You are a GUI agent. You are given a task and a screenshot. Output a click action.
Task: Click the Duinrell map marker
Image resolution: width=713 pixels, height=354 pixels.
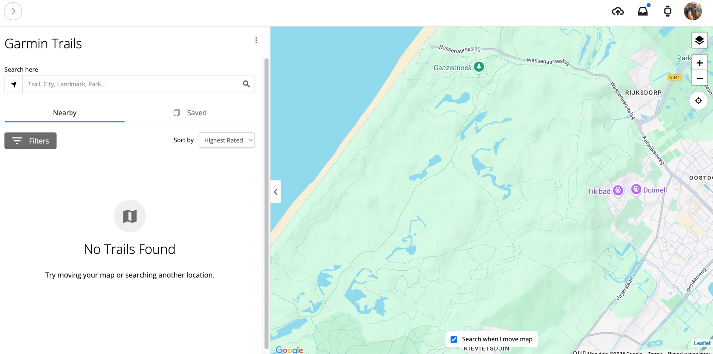636,190
